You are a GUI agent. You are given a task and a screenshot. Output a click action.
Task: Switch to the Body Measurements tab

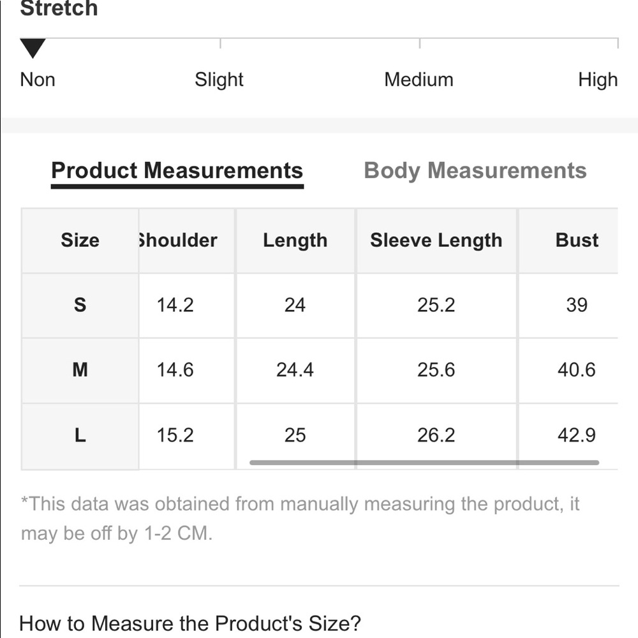pos(475,171)
